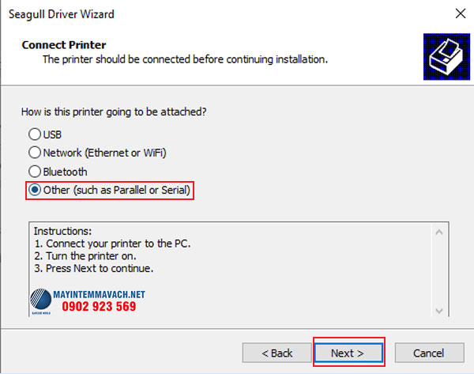This screenshot has height=374, width=474.
Task: Select Other (such as Parallel or Serial)
Action: pyautogui.click(x=35, y=191)
